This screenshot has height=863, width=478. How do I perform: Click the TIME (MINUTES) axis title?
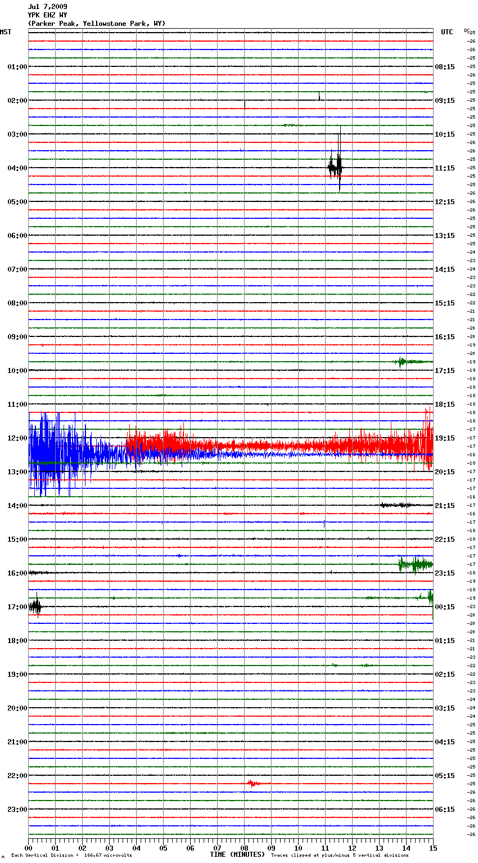pos(237,855)
